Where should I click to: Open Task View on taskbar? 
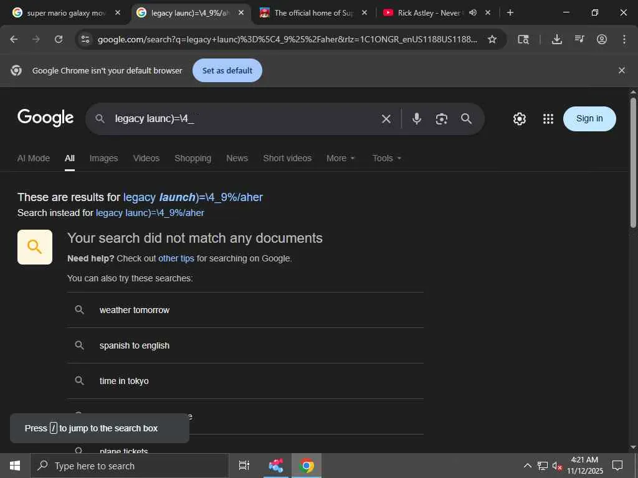pyautogui.click(x=244, y=466)
